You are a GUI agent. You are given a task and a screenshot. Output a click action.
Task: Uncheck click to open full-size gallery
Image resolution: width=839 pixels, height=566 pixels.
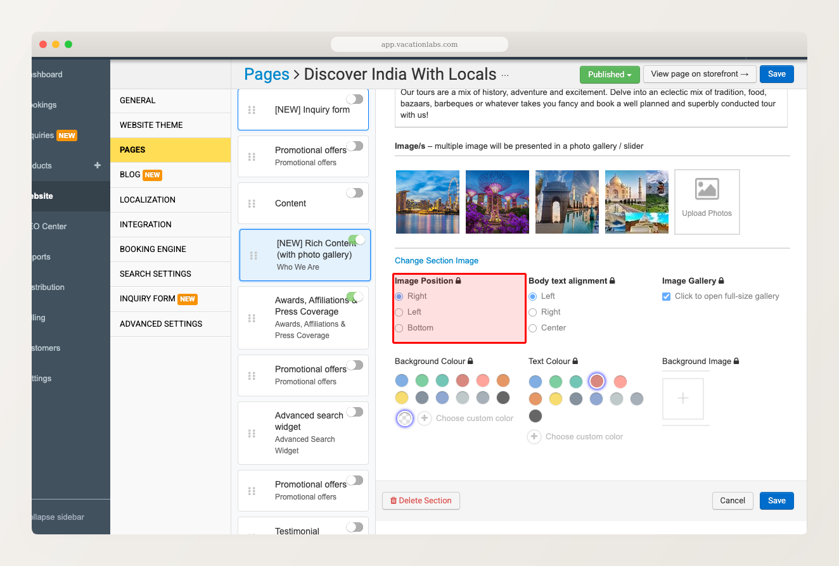point(665,296)
